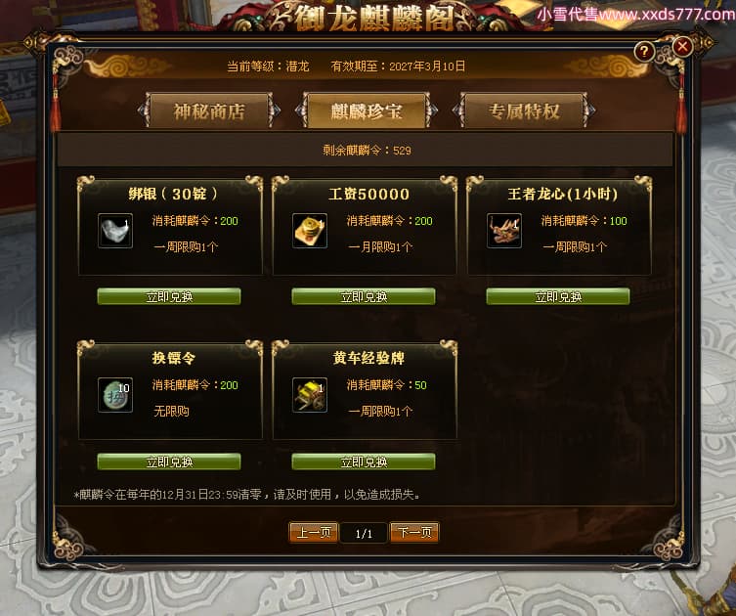Viewport: 736px width, 616px height.
Task: Click the dragon heart item icon
Action: [503, 231]
